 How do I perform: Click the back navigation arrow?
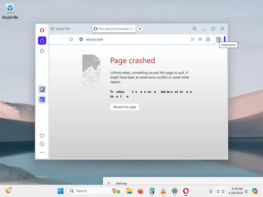click(x=54, y=39)
